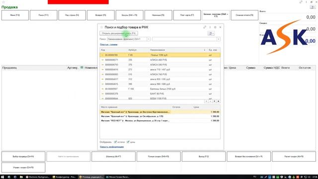Image resolution: width=318 pixels, height=179 pixels.
Task: Select product row АЛИСА 460 РУБ
Action: (x=160, y=60)
